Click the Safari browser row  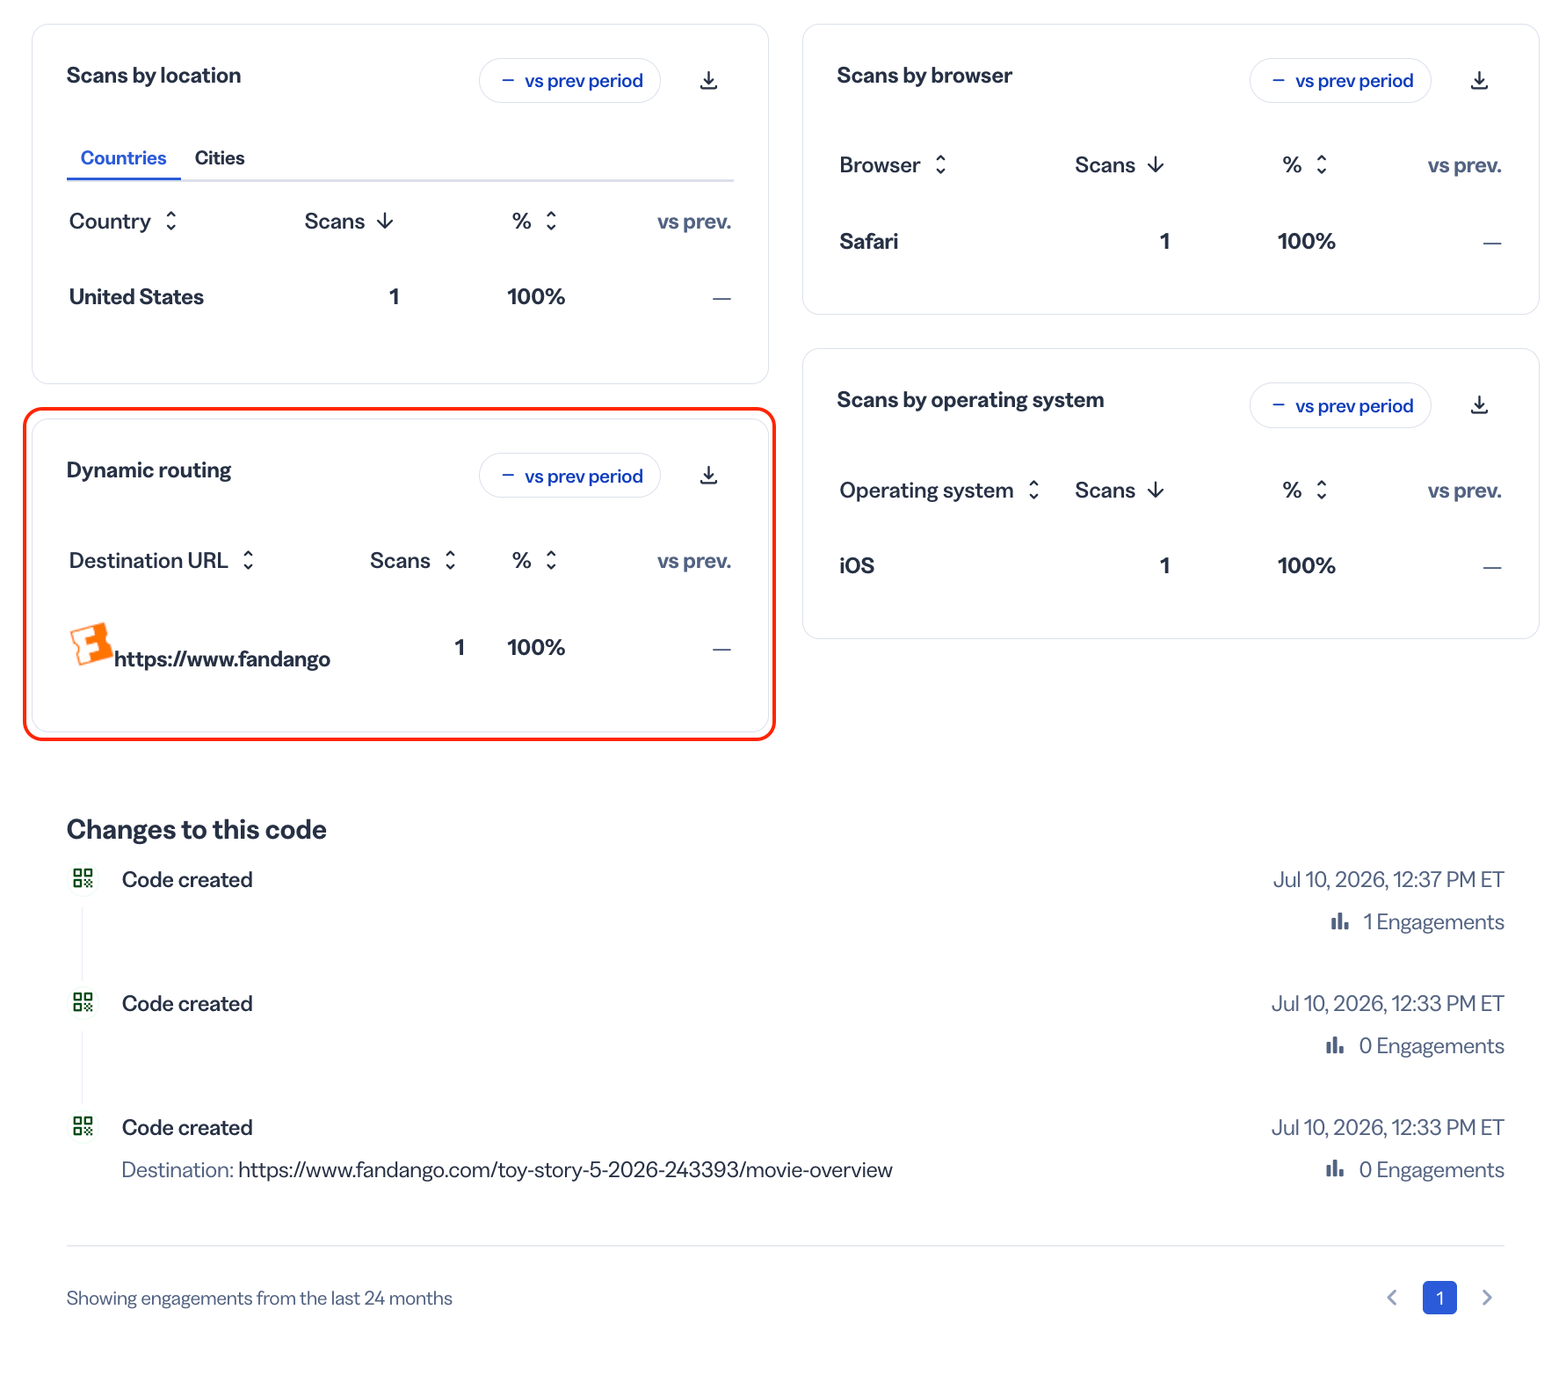pyautogui.click(x=1171, y=242)
